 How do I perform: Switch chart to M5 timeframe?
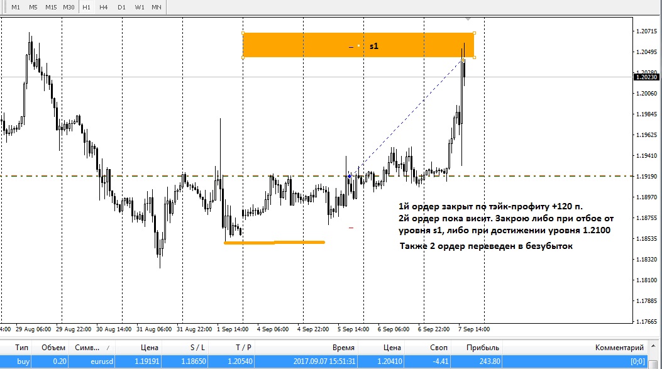click(x=33, y=7)
